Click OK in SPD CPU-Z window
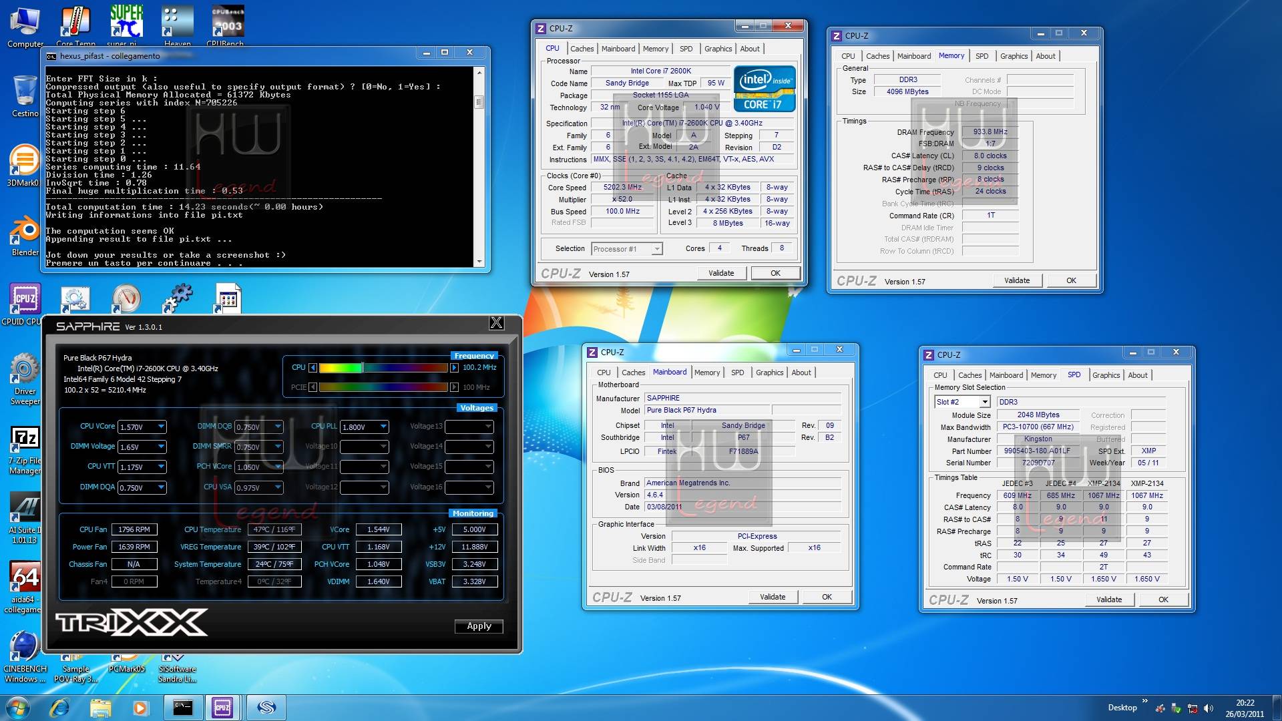Viewport: 1282px width, 721px height. click(x=1163, y=599)
